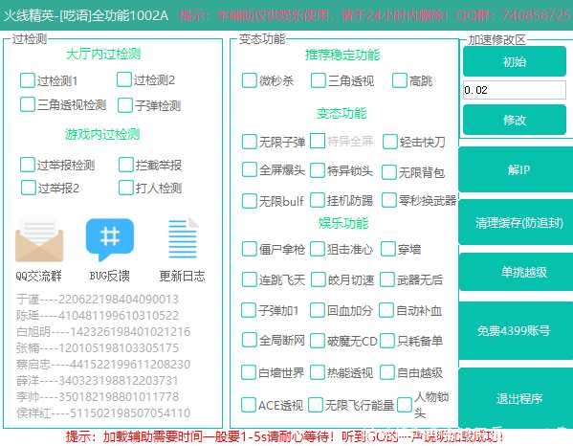Viewport: 573px width, 446px height.
Task: Click the 推荐稳定功能 heading
Action: (342, 55)
